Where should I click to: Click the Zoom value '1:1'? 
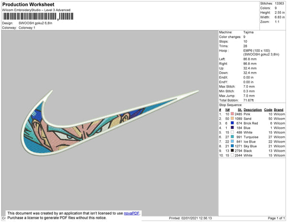point(277,22)
